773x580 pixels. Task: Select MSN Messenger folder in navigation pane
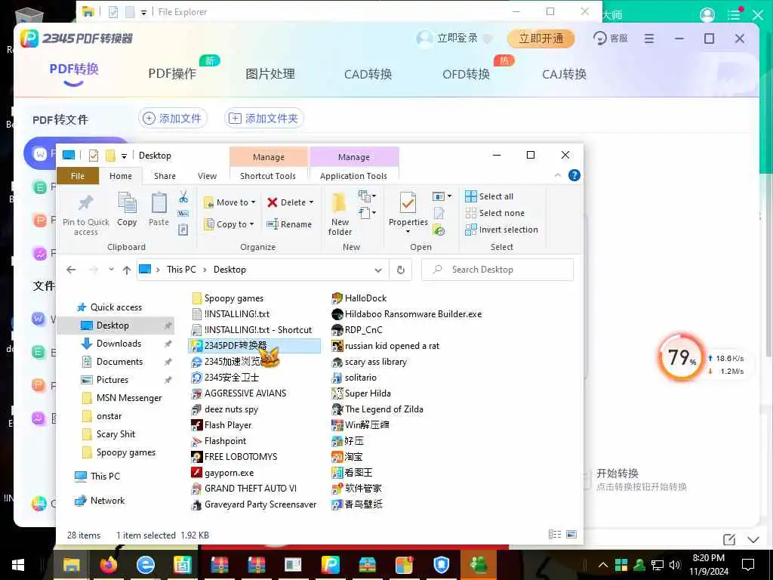128,397
